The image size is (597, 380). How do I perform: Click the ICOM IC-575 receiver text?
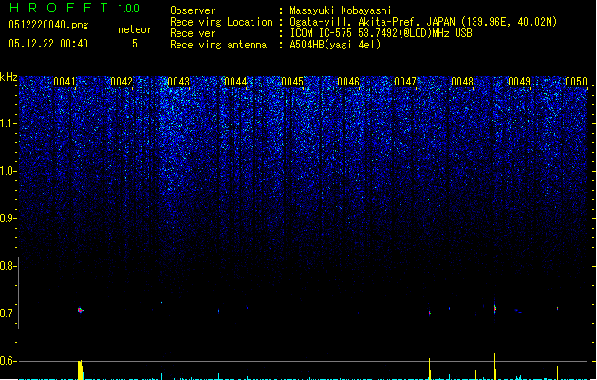(381, 33)
